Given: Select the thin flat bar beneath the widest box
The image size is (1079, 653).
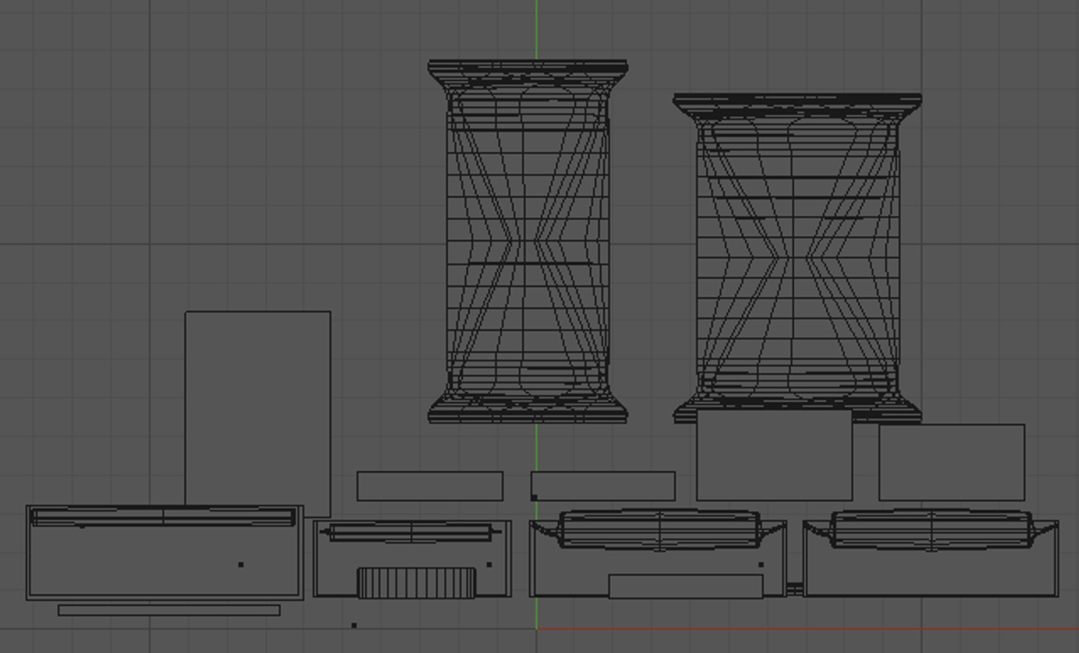Looking at the screenshot, I should (169, 610).
